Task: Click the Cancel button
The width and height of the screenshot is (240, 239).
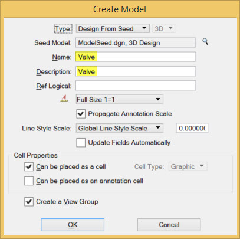Action: [169, 225]
